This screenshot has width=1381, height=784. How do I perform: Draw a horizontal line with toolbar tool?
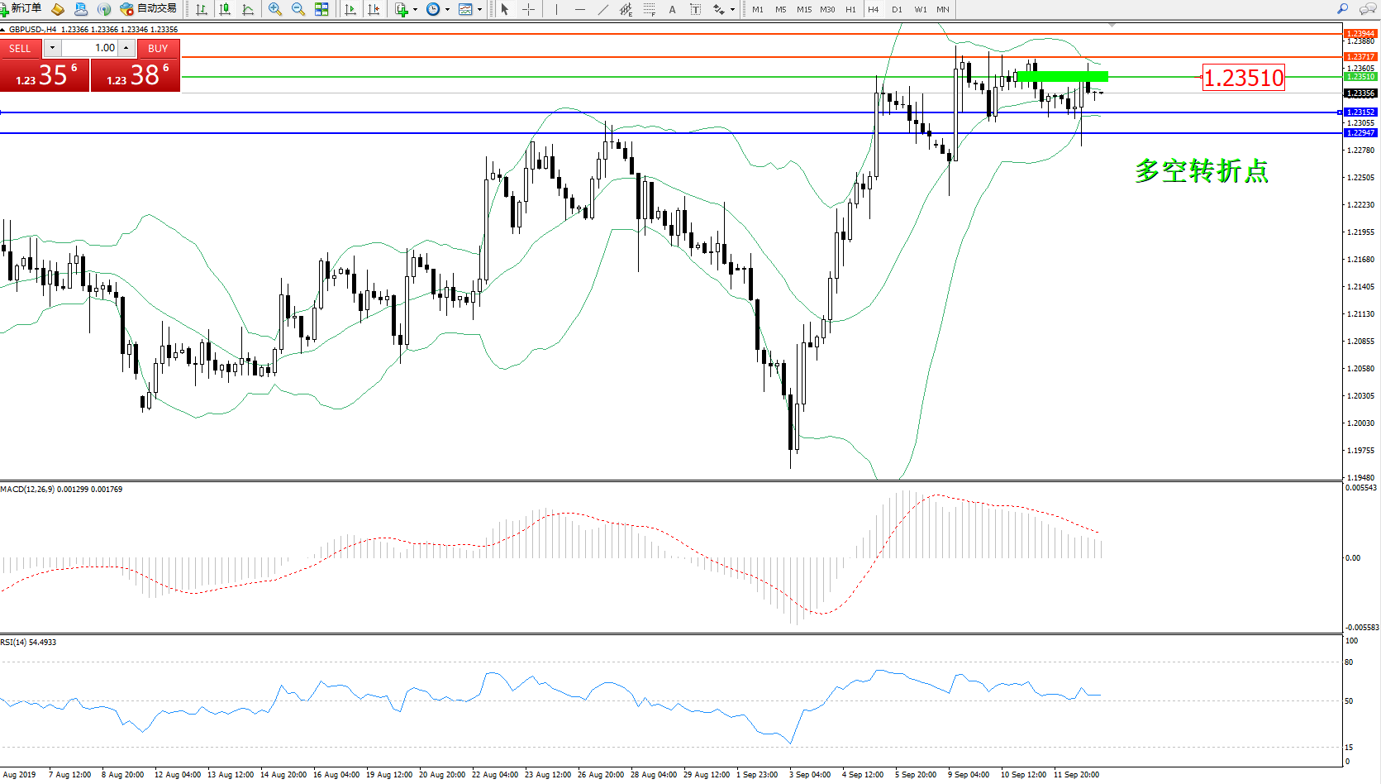[x=579, y=9]
